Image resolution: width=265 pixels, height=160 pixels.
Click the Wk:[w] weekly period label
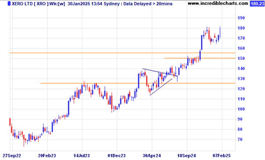coord(57,4)
